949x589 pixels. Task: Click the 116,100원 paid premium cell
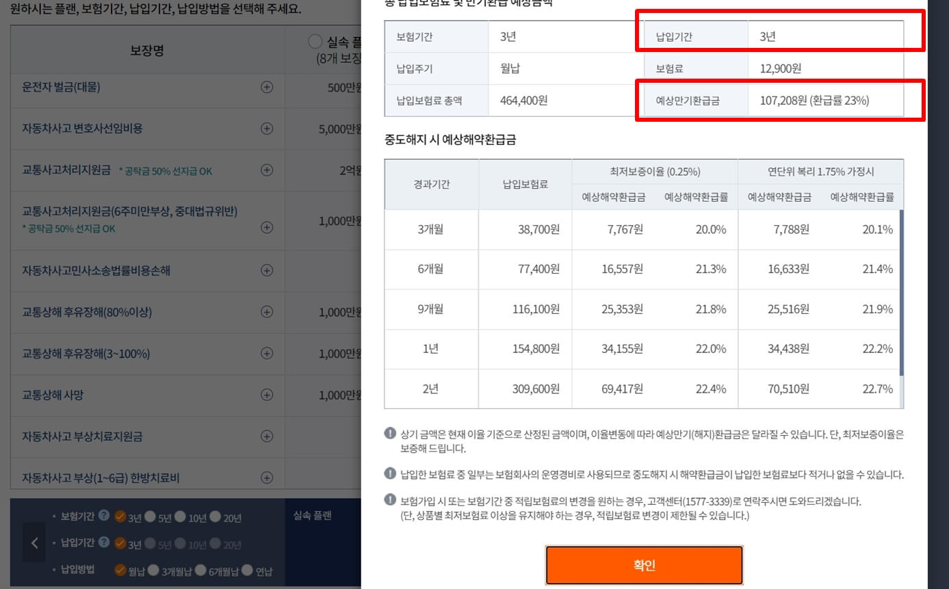(525, 309)
